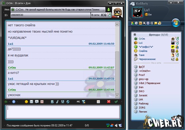Click the green user icon beside name field

[109, 10]
